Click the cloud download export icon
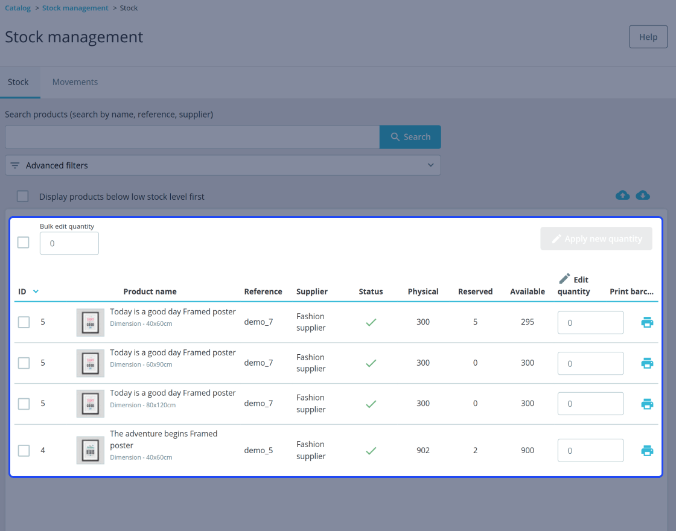This screenshot has height=531, width=676. coord(642,196)
